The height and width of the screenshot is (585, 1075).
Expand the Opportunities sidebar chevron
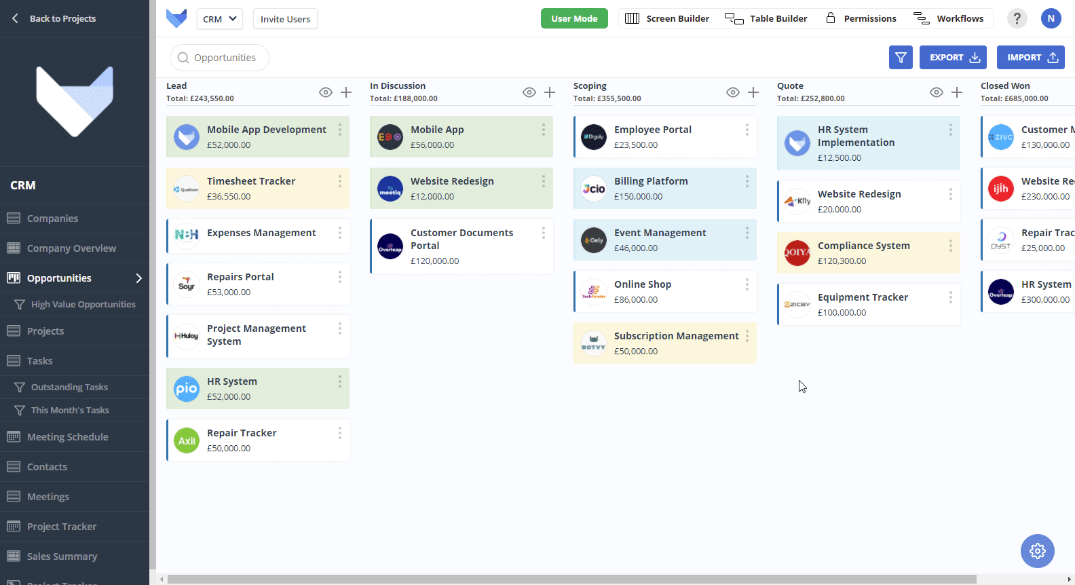click(138, 278)
